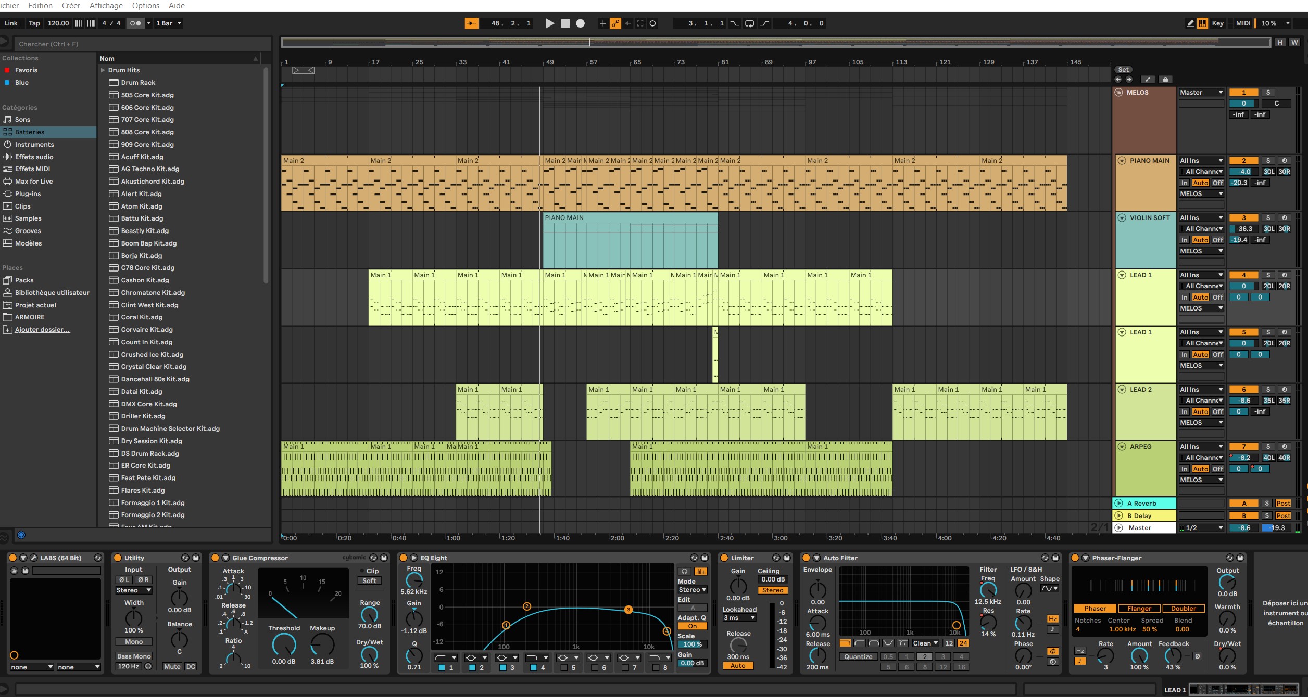Open the quantization 1 Bar dropdown
1308x697 pixels.
(x=169, y=23)
